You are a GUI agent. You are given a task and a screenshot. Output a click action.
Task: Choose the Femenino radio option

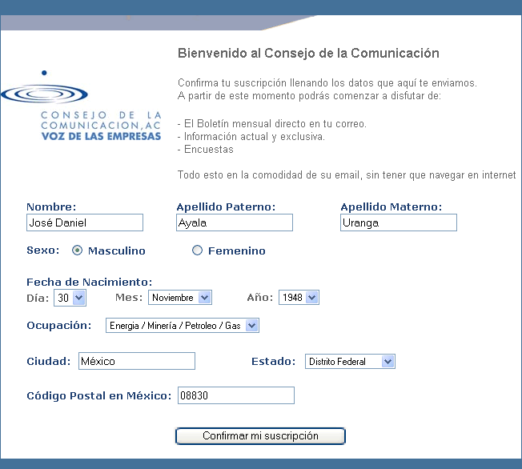[x=198, y=251]
